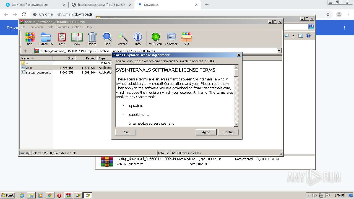Switch to WinRAR taskbar button
354x199 pixels.
point(68,195)
